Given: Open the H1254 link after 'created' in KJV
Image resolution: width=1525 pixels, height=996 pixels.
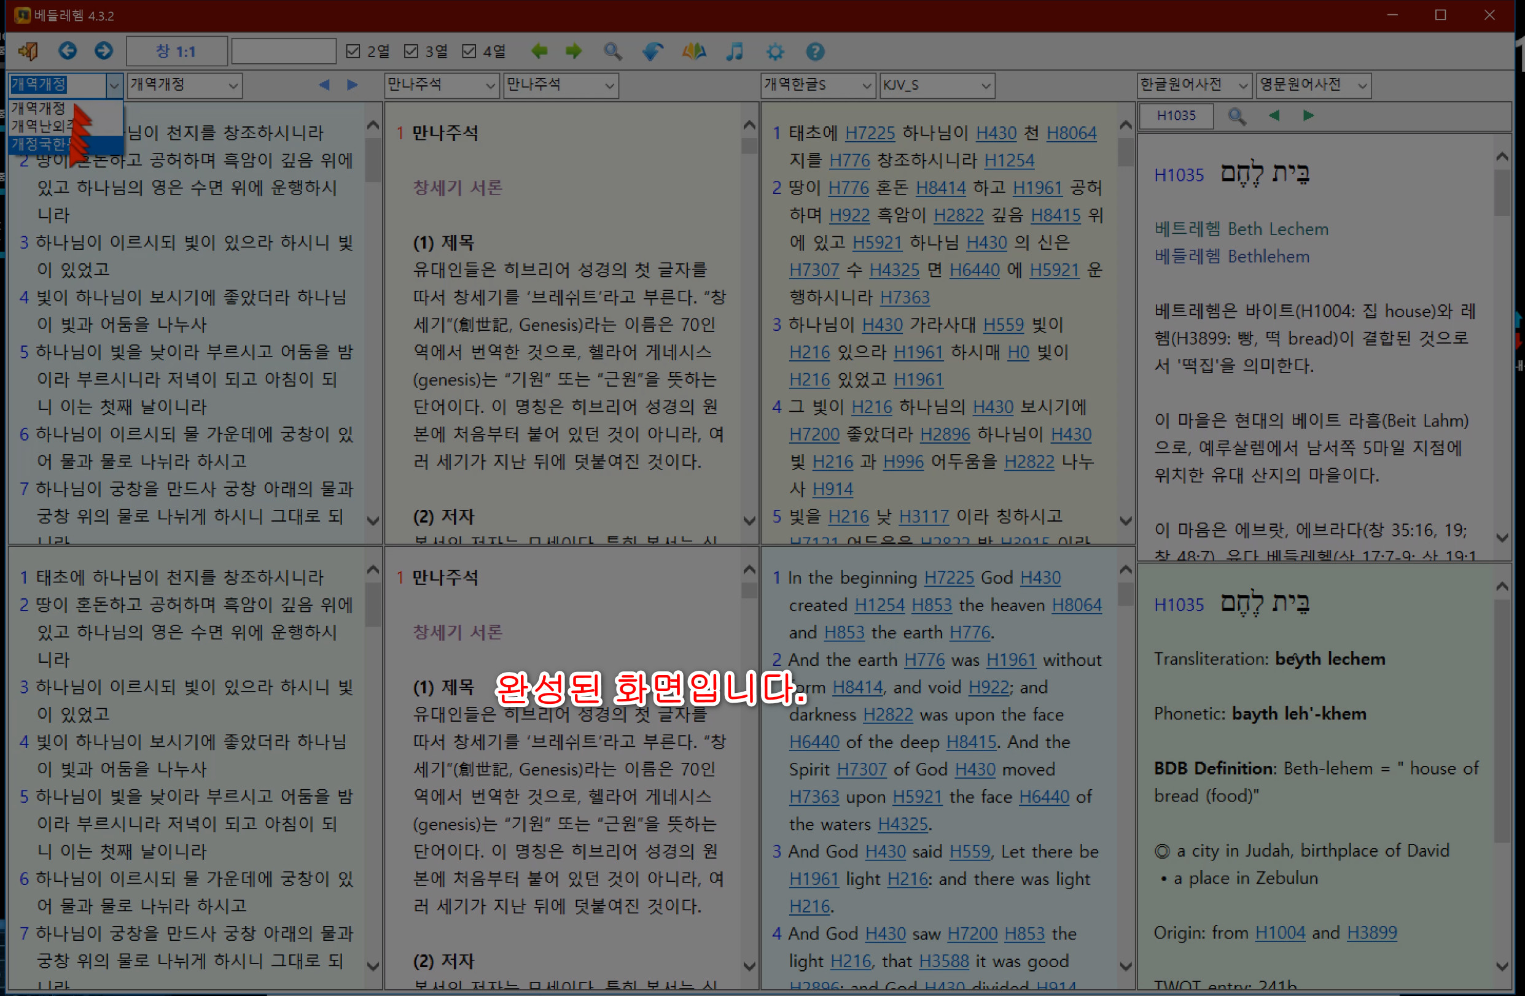Looking at the screenshot, I should tap(879, 605).
